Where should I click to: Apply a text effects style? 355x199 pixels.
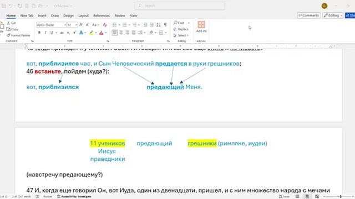[81, 33]
